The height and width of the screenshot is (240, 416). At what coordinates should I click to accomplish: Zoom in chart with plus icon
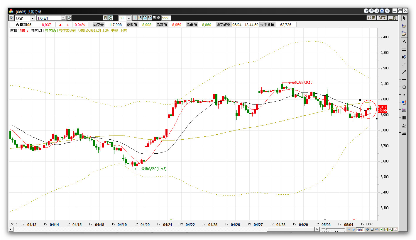(354, 230)
